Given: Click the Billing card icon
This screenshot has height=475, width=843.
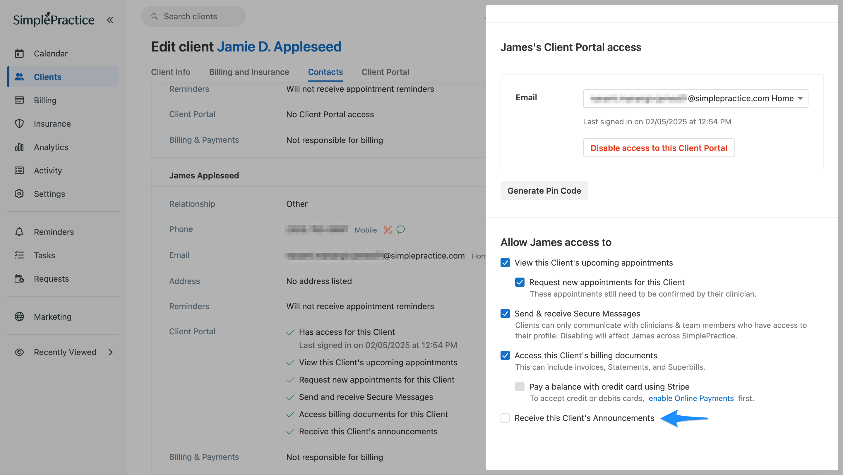Looking at the screenshot, I should tap(19, 100).
